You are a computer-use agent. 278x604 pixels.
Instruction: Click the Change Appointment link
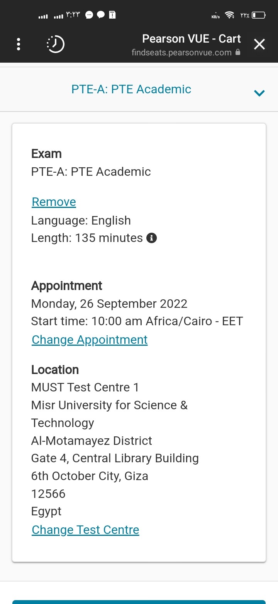pyautogui.click(x=90, y=340)
